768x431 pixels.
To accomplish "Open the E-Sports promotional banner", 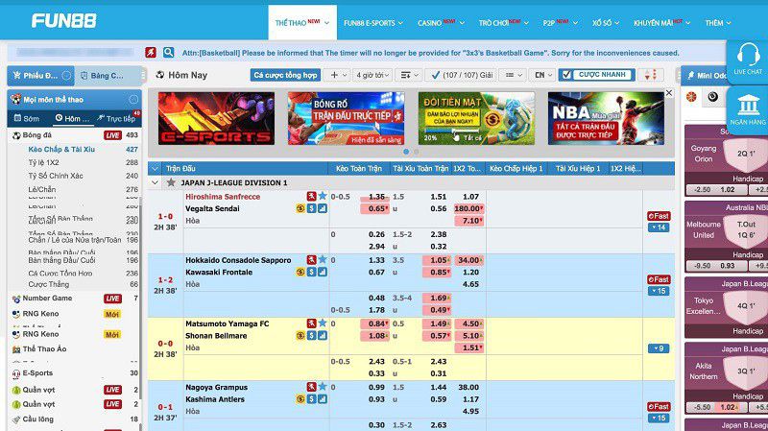I will tap(216, 118).
